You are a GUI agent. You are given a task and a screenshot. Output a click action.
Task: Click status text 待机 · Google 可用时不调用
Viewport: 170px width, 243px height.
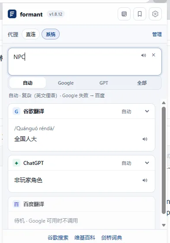coord(46,221)
